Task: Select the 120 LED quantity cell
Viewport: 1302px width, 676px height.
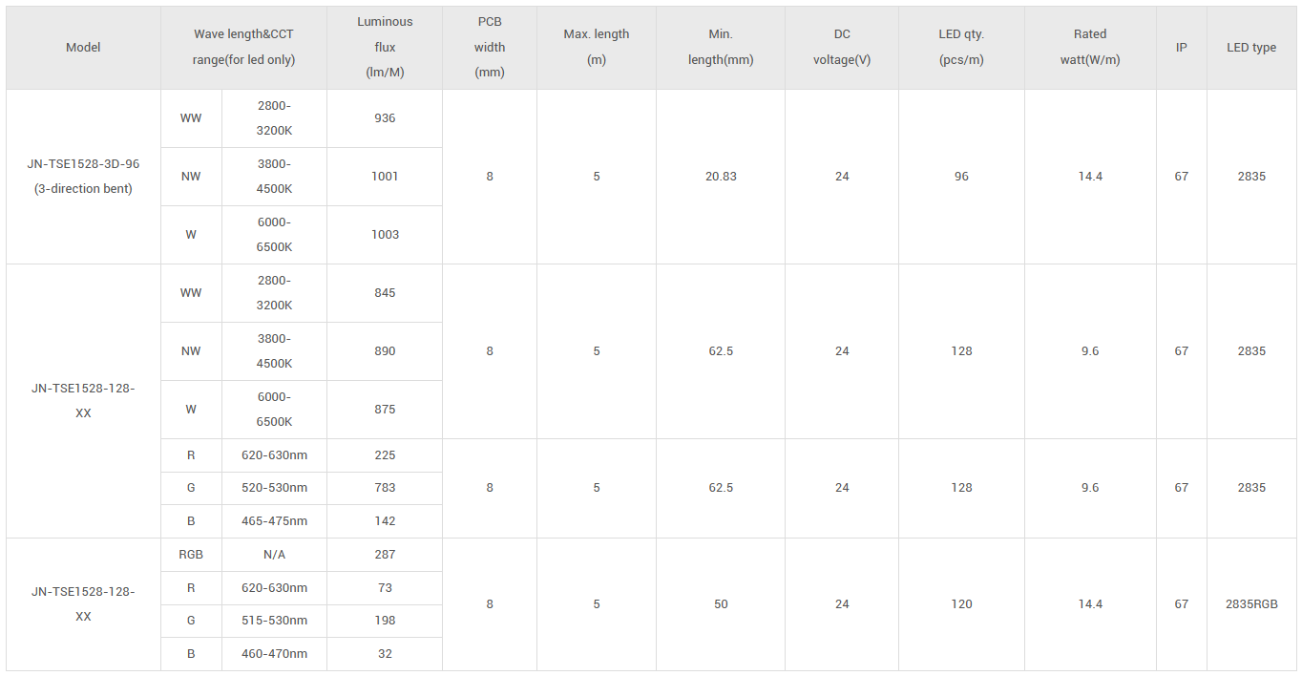Action: pos(961,604)
